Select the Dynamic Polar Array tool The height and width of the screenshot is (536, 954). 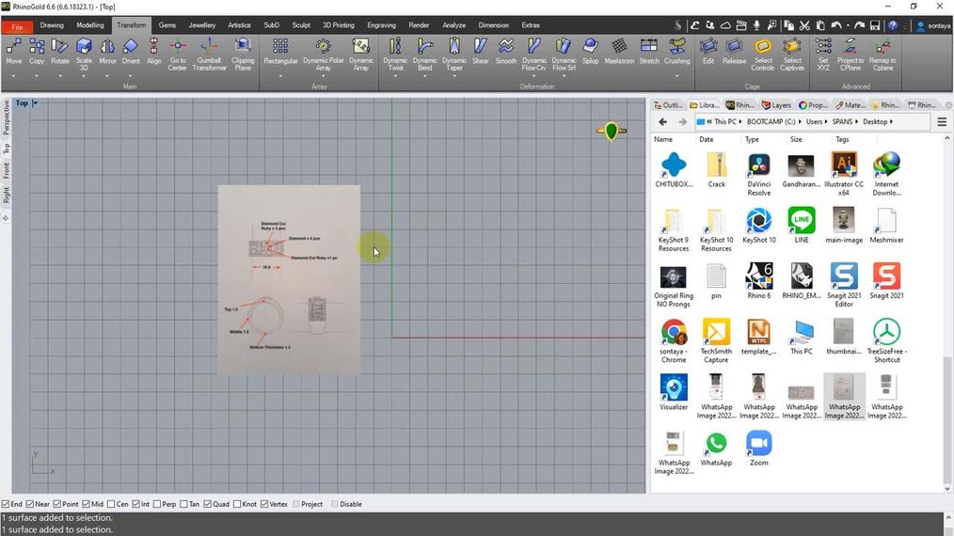323,55
